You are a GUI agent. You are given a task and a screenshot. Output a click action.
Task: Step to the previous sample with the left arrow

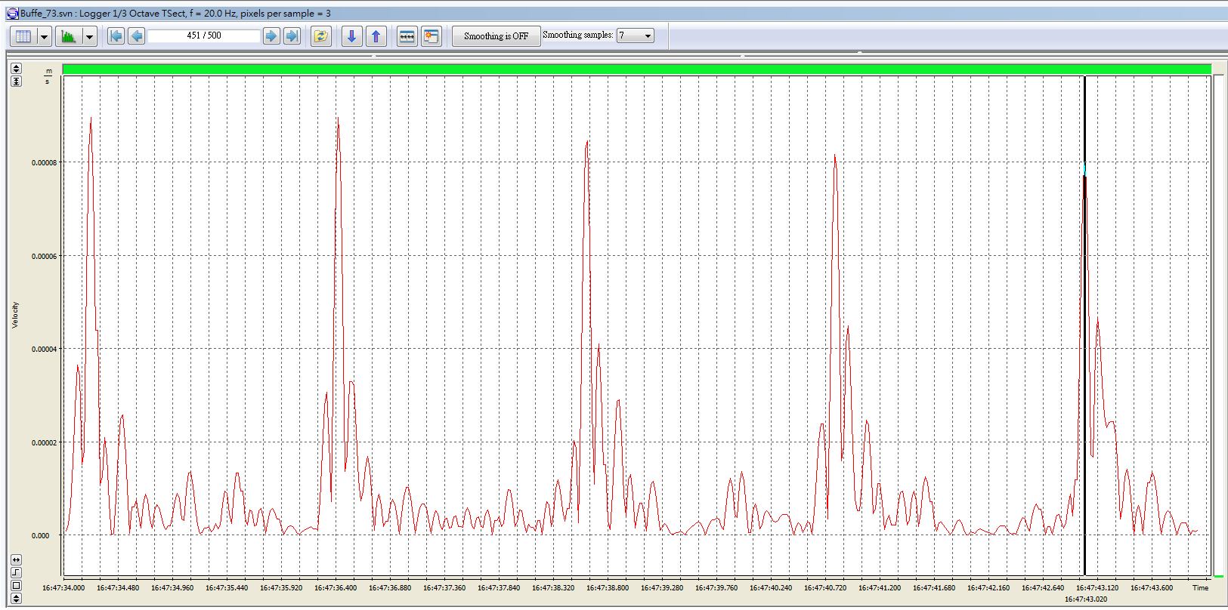click(x=137, y=36)
